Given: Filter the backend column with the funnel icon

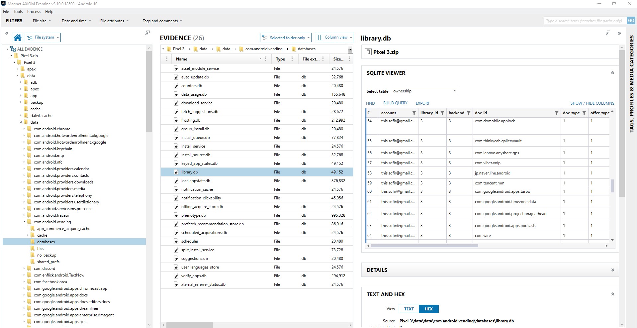Looking at the screenshot, I should pyautogui.click(x=468, y=113).
